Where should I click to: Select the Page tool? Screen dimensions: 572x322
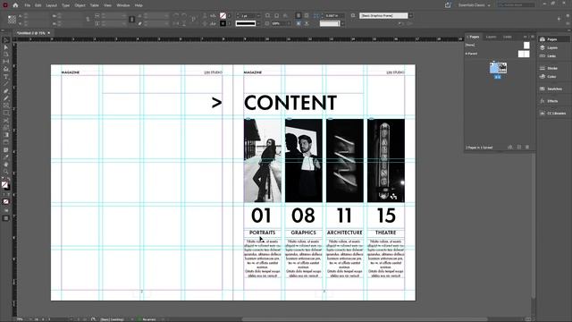[6, 55]
